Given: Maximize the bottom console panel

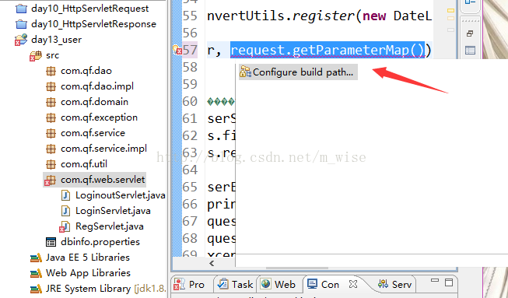Looking at the screenshot, I should click(x=449, y=282).
